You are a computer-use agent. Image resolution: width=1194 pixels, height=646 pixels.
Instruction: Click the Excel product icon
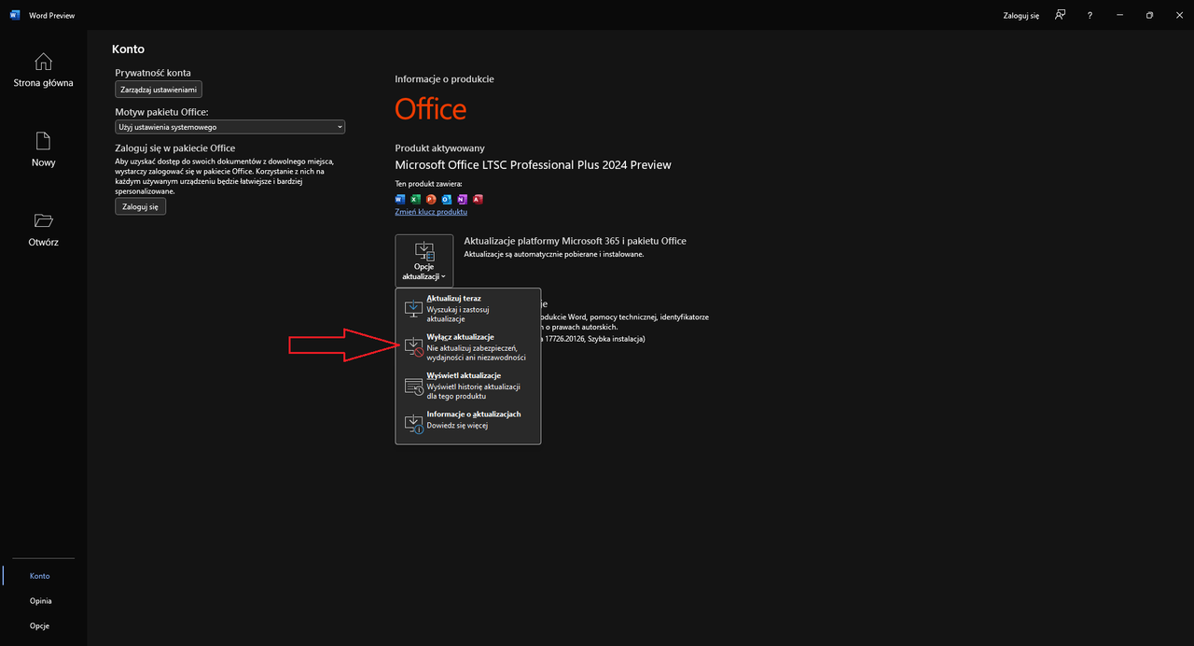pyautogui.click(x=416, y=199)
